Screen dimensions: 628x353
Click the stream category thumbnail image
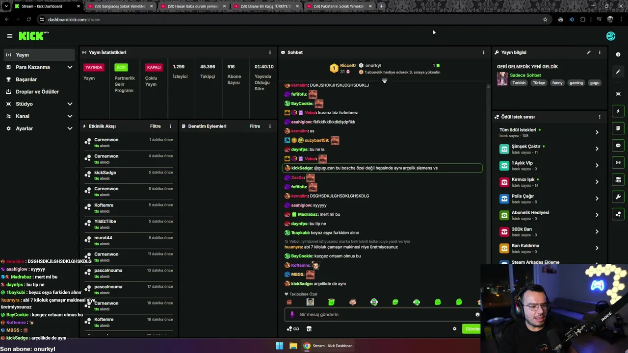click(x=502, y=79)
